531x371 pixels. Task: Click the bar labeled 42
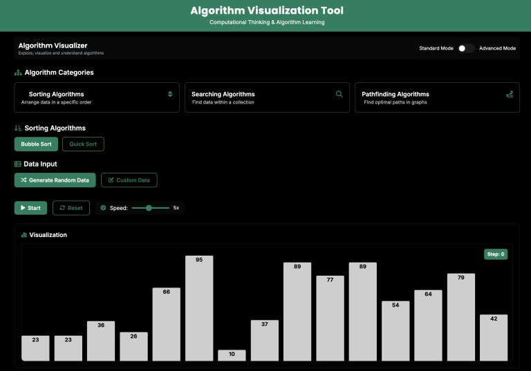(x=494, y=337)
